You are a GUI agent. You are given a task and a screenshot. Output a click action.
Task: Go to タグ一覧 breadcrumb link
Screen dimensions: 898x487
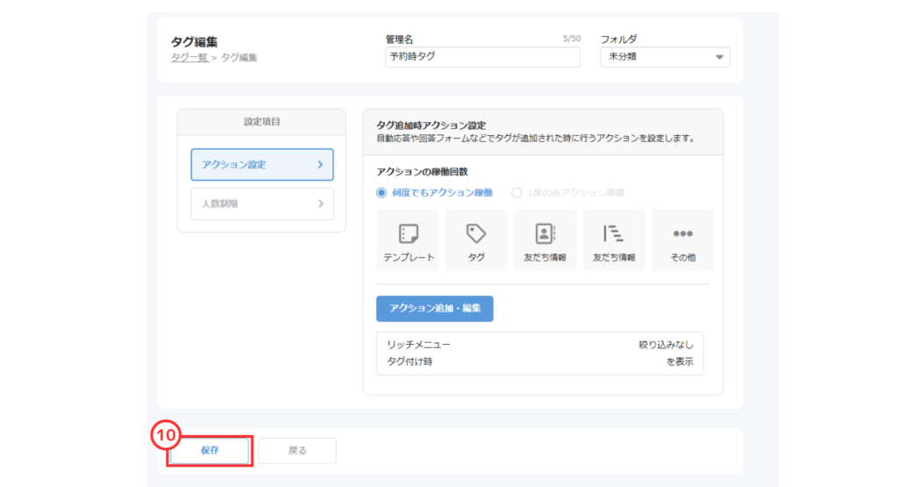click(189, 58)
